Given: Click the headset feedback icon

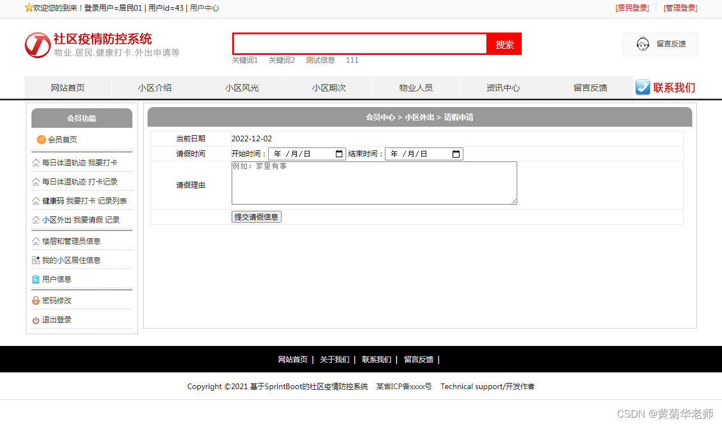Looking at the screenshot, I should (643, 44).
